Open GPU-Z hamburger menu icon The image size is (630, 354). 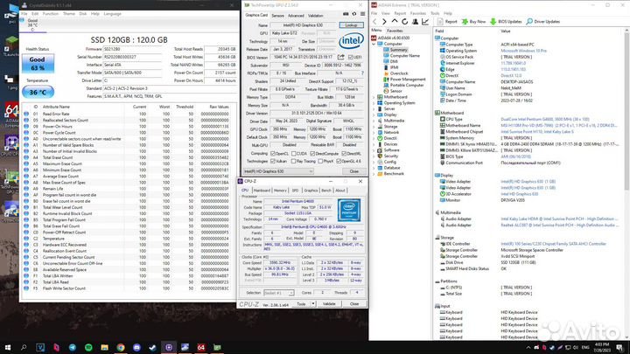(x=362, y=14)
